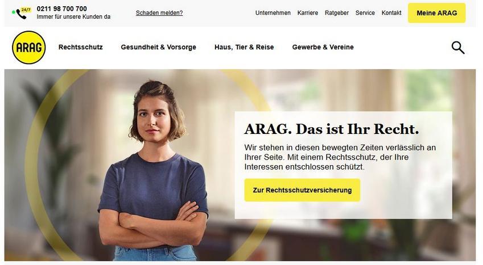Open the Kontakt page

[391, 13]
